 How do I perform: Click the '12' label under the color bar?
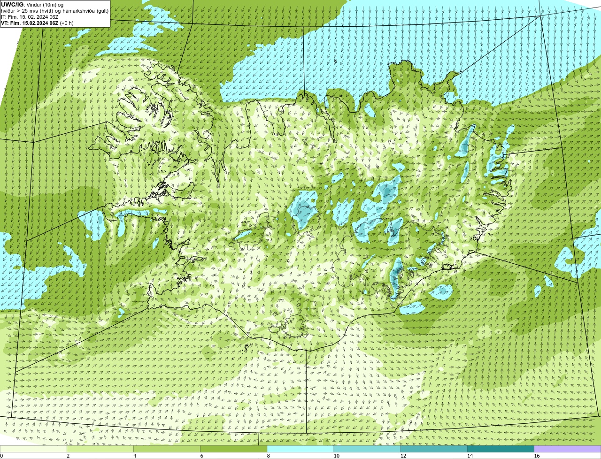403,456
